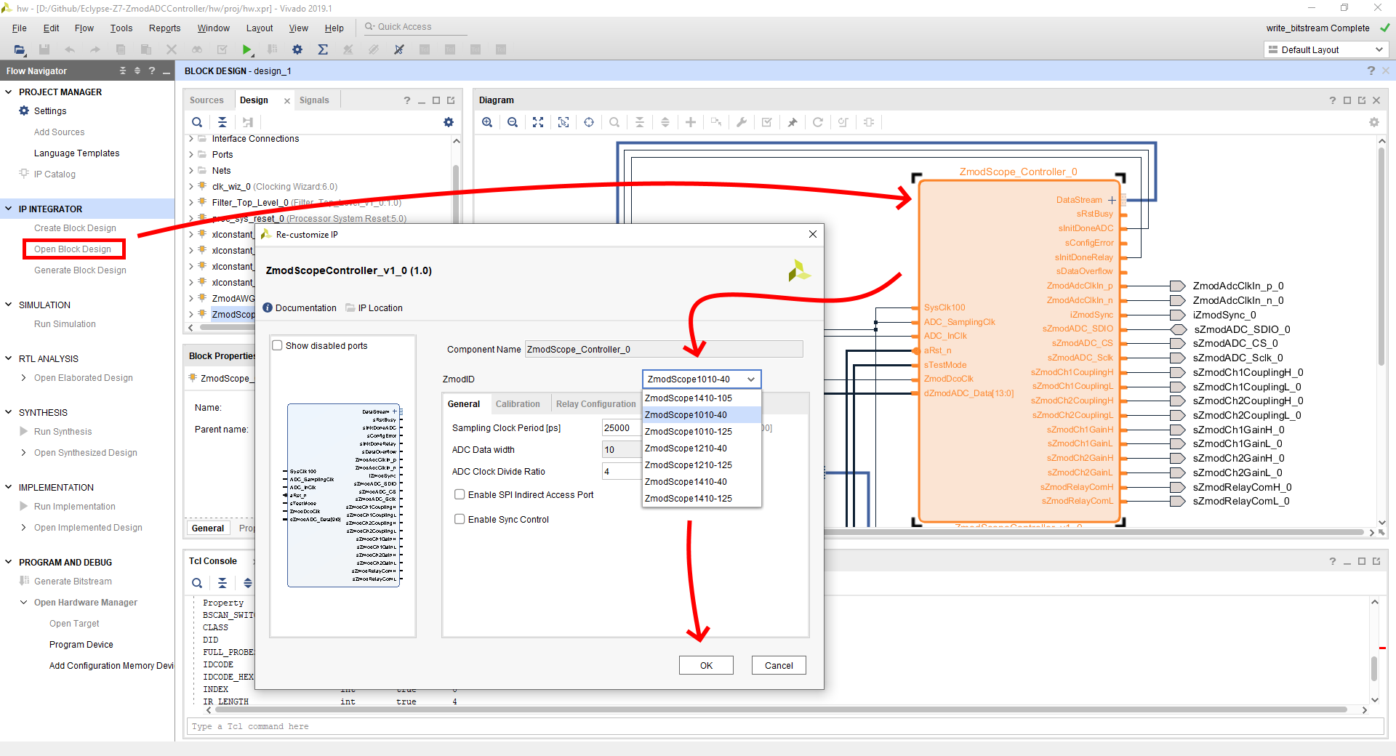Viewport: 1396px width, 756px height.
Task: Fit the diagram to the window
Action: coord(538,122)
